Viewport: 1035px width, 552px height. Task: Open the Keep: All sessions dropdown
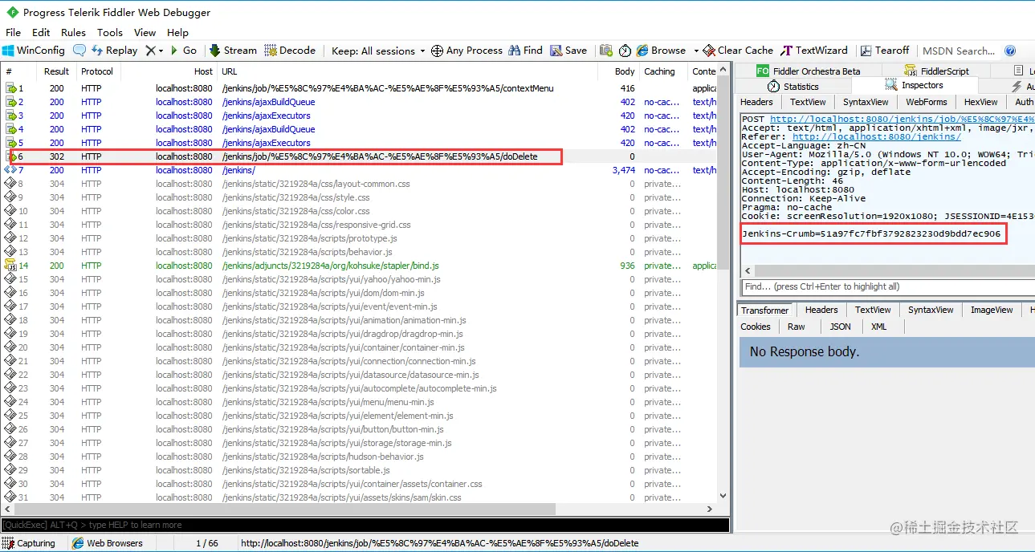coord(378,51)
